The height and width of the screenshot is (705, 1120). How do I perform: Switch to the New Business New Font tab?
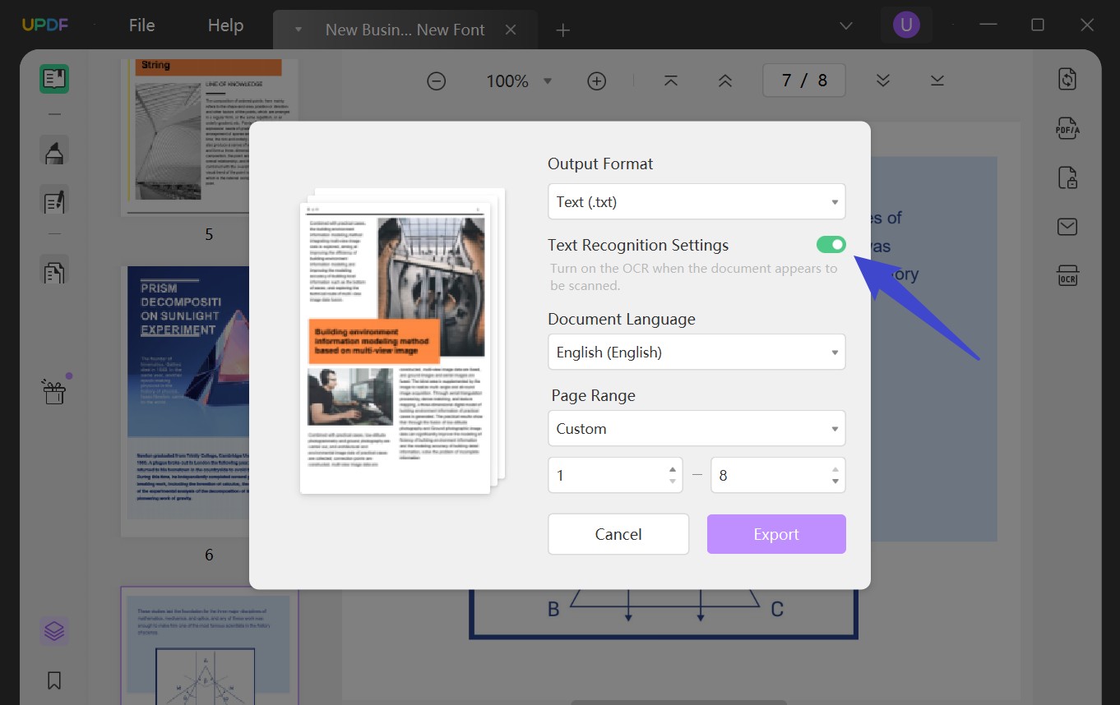405,29
